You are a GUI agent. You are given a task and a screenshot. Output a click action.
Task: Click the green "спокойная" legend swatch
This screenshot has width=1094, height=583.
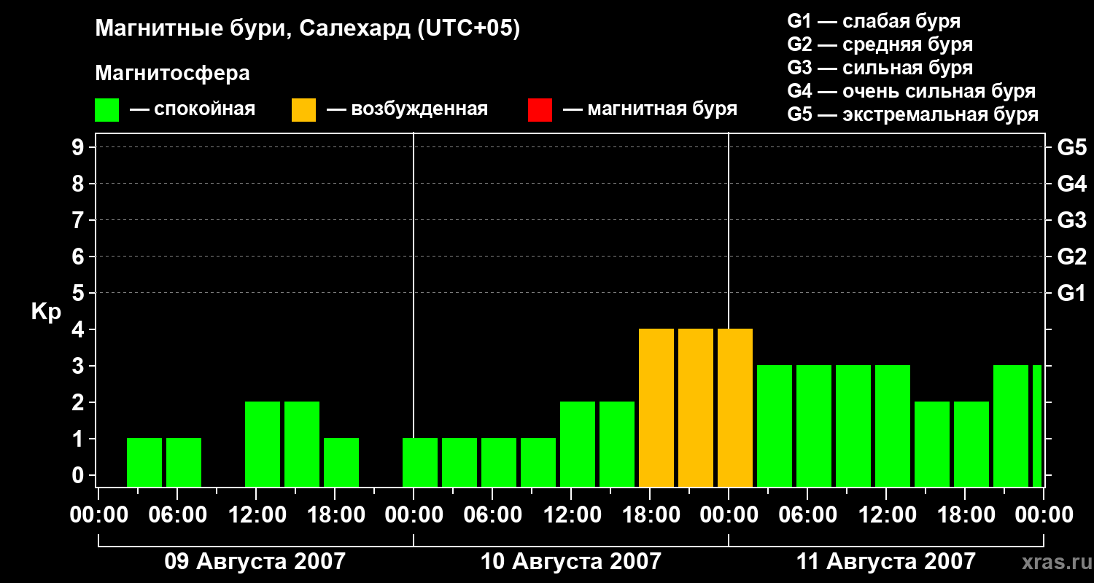(106, 110)
